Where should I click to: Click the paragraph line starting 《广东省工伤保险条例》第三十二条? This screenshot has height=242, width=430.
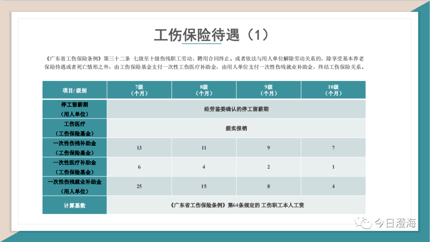coord(204,58)
